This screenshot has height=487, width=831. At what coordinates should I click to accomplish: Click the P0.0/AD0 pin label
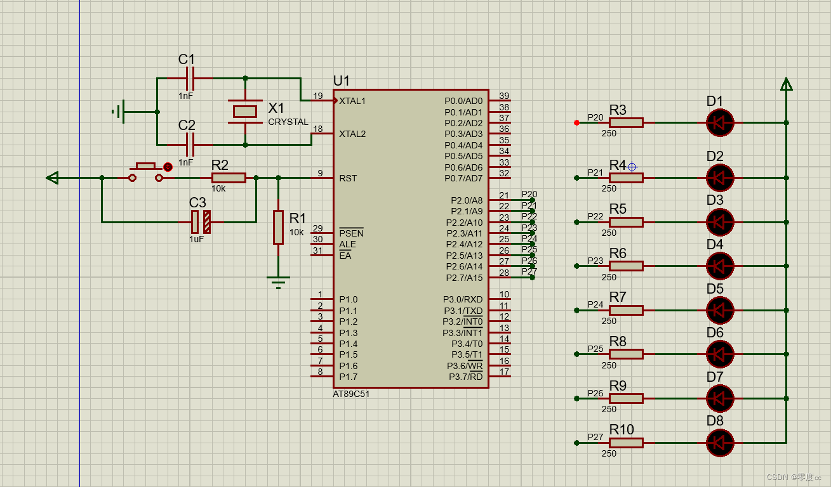tap(463, 101)
